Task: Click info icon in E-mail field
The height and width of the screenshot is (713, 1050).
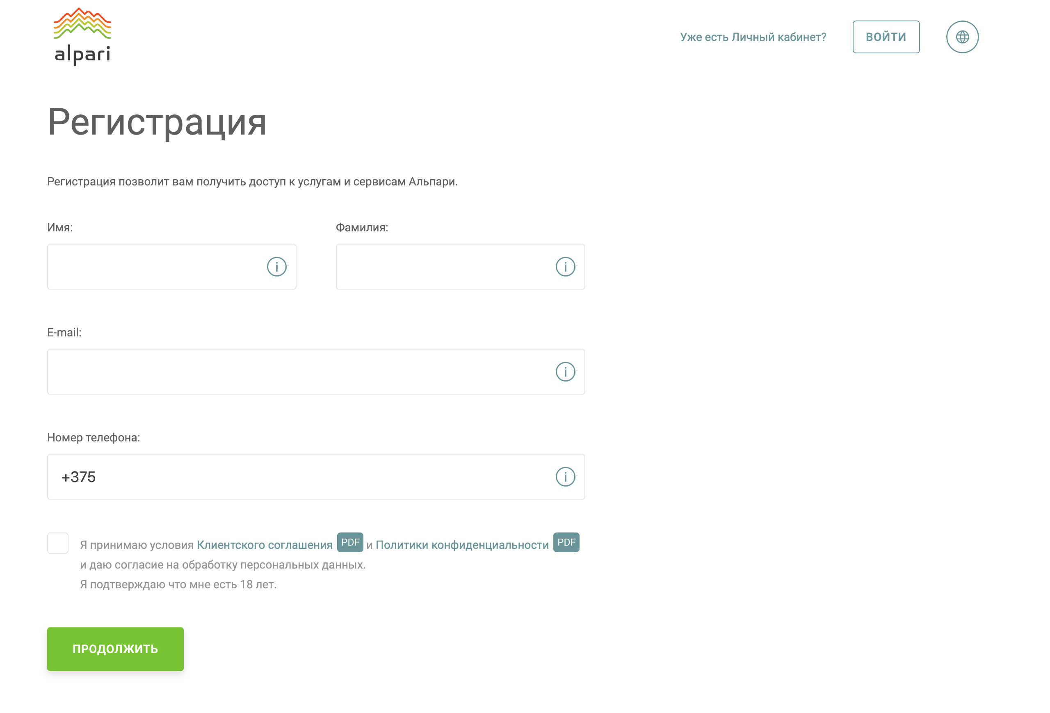Action: (x=565, y=371)
